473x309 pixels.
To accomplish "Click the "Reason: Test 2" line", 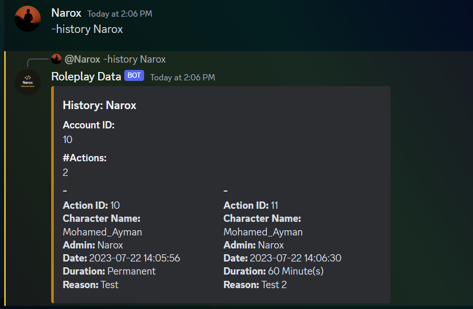I will click(x=255, y=284).
